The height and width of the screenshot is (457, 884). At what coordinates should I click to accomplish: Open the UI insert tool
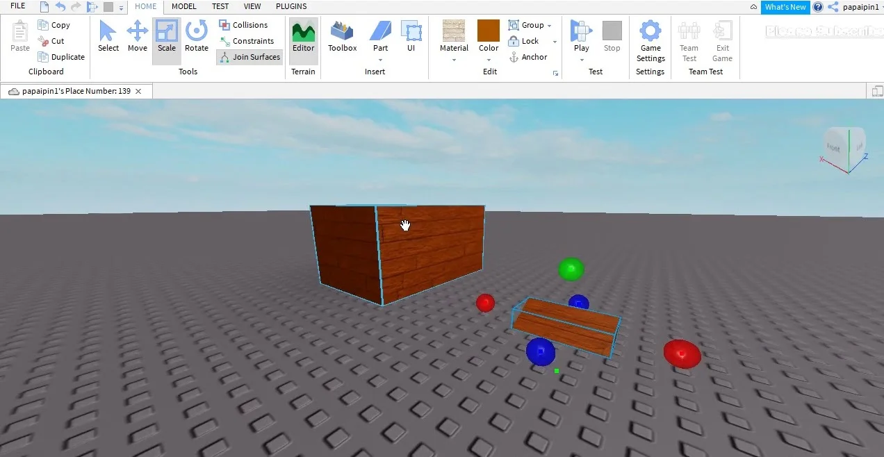point(411,36)
